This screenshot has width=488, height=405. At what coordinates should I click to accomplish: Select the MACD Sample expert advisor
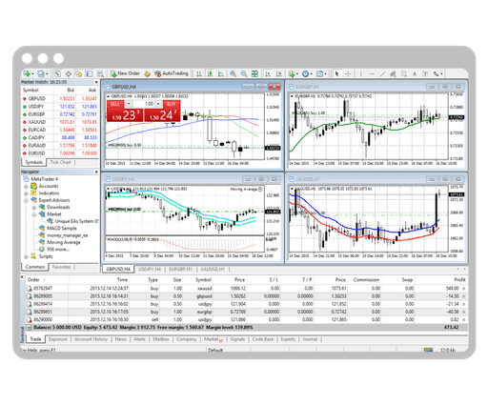point(62,228)
